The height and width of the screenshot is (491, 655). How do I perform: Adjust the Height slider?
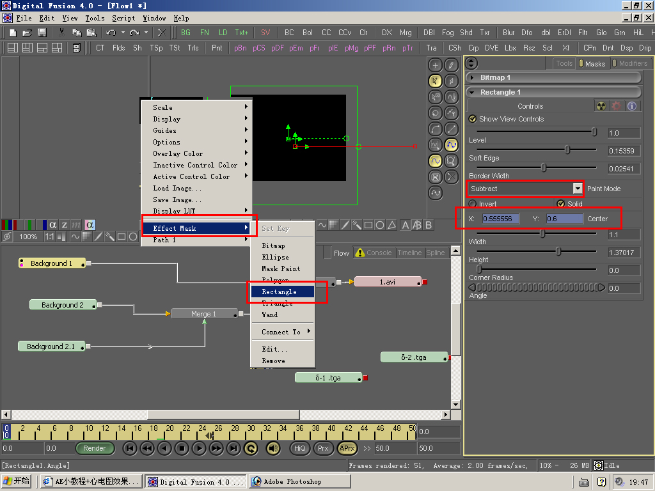pyautogui.click(x=558, y=251)
